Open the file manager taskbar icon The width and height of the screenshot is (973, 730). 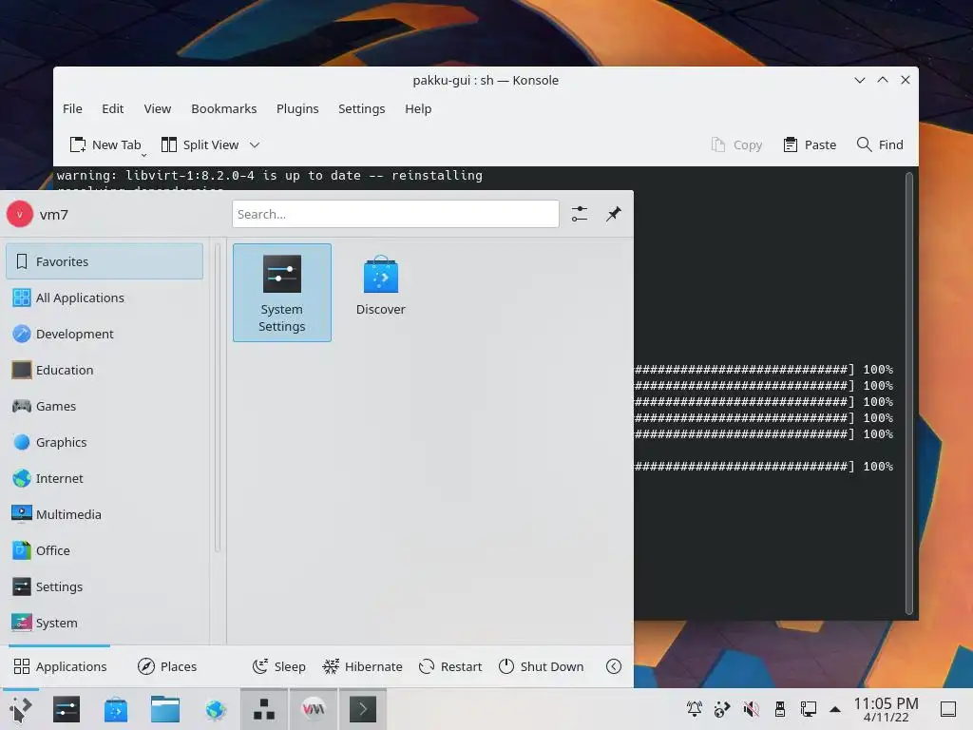point(165,709)
